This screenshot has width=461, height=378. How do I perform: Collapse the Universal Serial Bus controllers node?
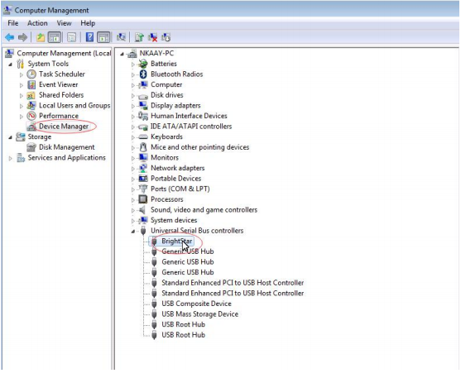point(133,232)
